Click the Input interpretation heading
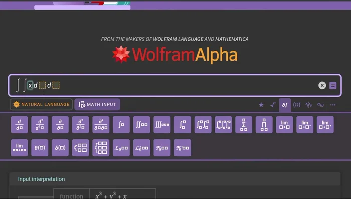This screenshot has width=351, height=199. coord(42,179)
